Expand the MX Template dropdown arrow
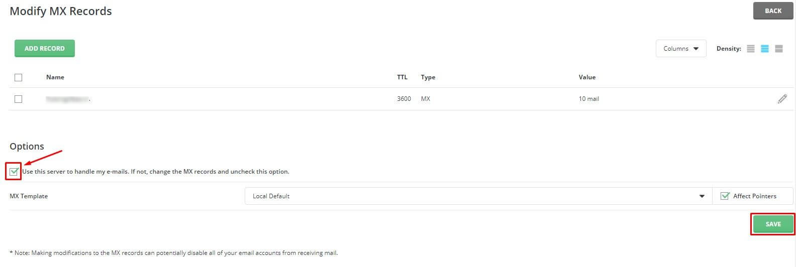Screen dimensions: 796x267 click(702, 196)
